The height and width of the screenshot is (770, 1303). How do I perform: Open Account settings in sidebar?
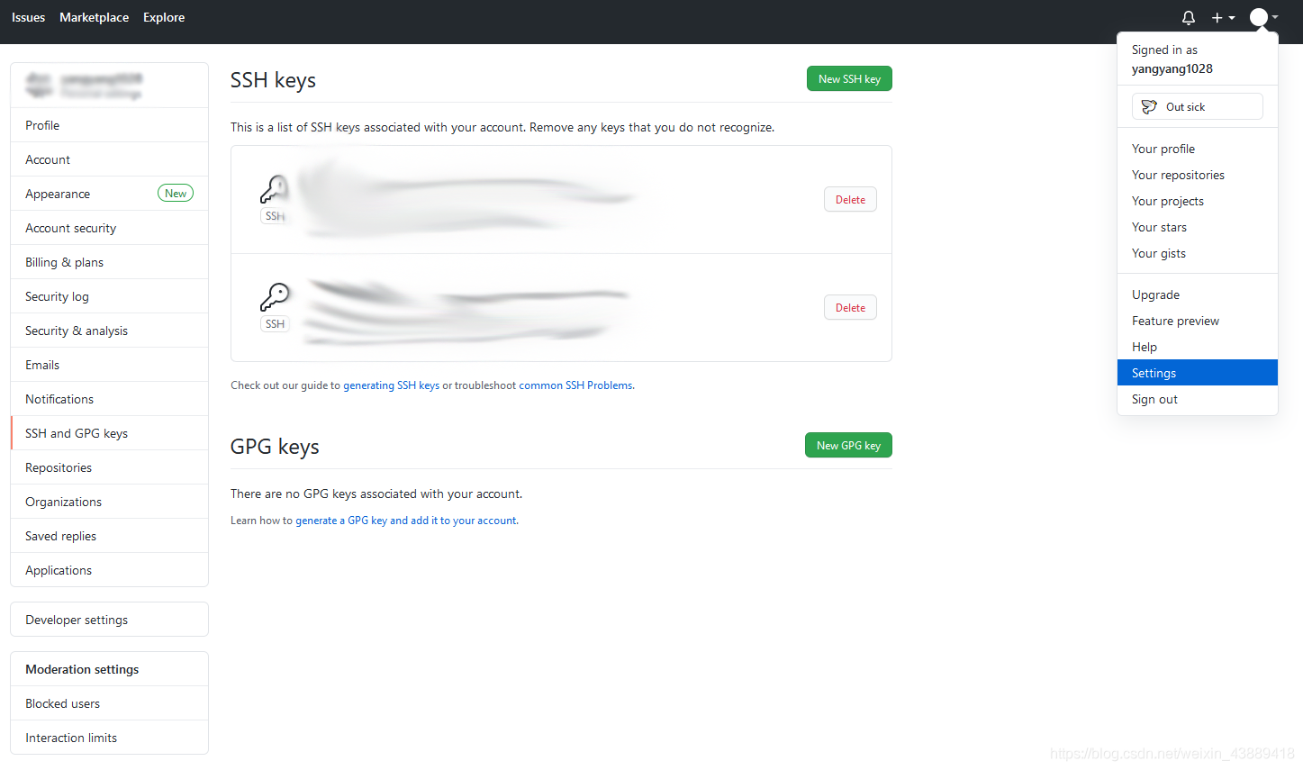coord(109,159)
